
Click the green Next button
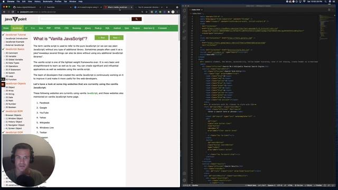click(116, 37)
